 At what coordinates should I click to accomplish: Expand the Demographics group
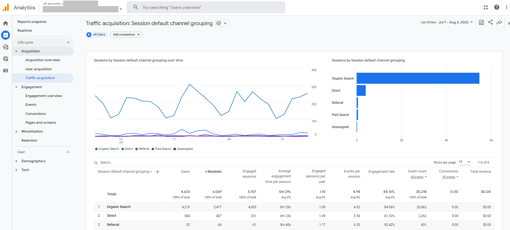coord(16,161)
